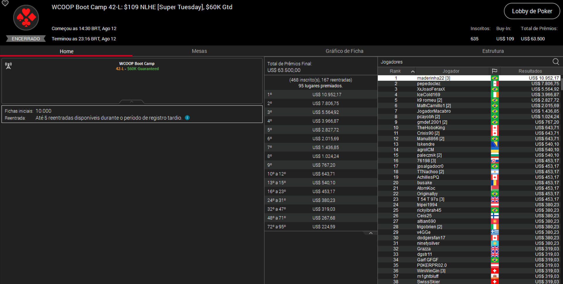Select player row JogadorMacabro

pyautogui.click(x=469, y=111)
